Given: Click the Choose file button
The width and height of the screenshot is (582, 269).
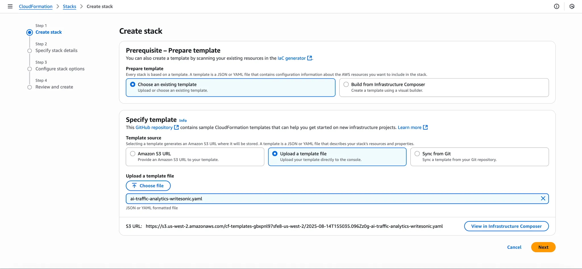Looking at the screenshot, I should pyautogui.click(x=148, y=186).
